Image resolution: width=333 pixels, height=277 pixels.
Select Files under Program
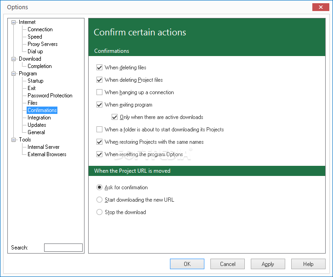click(33, 103)
